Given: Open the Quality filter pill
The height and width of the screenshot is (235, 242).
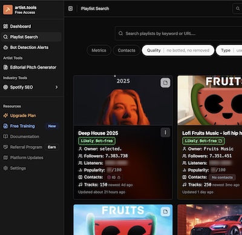Looking at the screenshot, I should click(x=178, y=50).
